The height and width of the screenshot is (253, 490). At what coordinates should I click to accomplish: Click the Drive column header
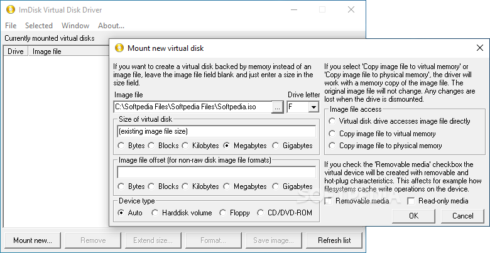point(16,51)
